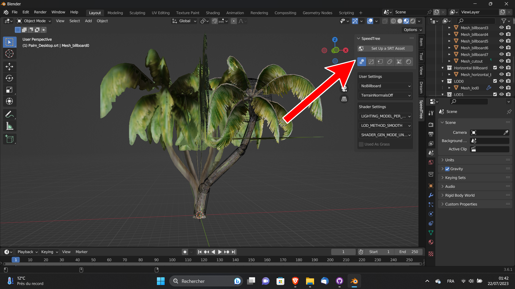
Task: Switch viewport to Rendered shading mode
Action: pyautogui.click(x=412, y=21)
